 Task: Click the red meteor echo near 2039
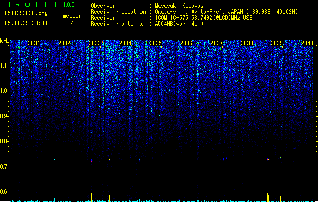tap(268, 159)
